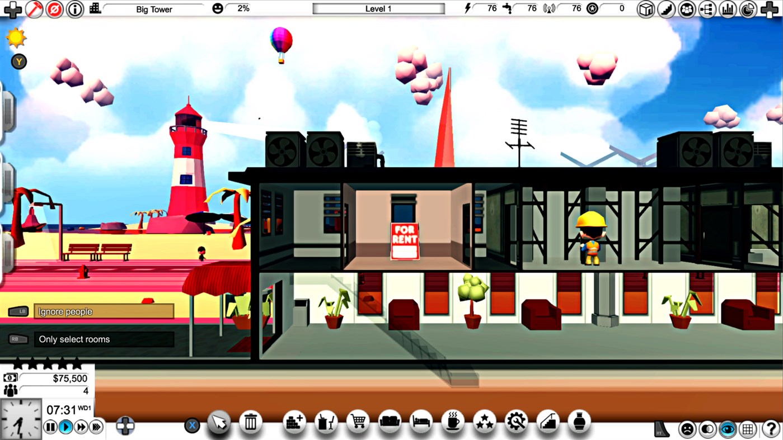Click the red cancel/disable circle icon
Image resolution: width=783 pixels, height=440 pixels.
coord(54,10)
